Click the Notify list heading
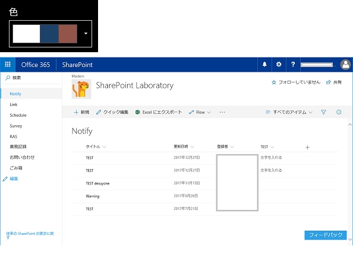 (x=82, y=131)
